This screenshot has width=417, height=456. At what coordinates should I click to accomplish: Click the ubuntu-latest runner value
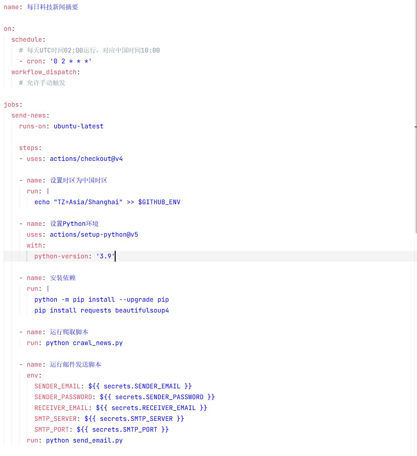coord(78,126)
